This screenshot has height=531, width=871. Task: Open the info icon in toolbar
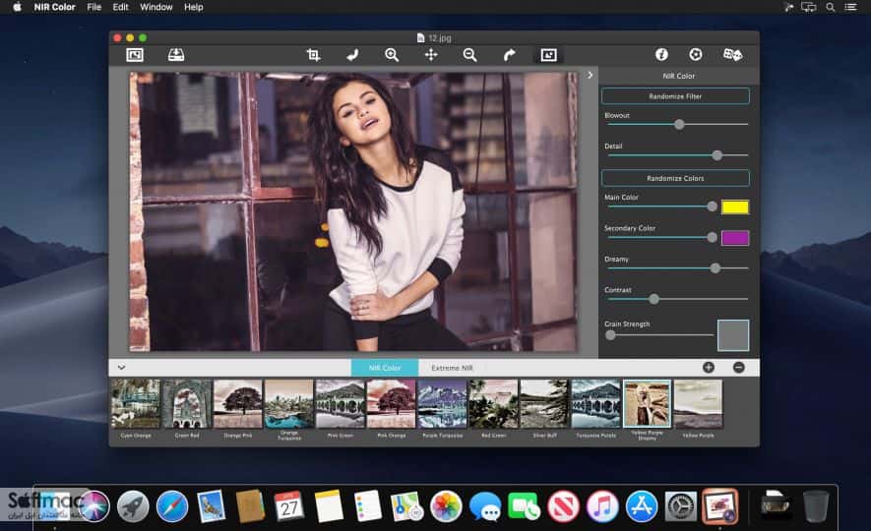click(661, 54)
